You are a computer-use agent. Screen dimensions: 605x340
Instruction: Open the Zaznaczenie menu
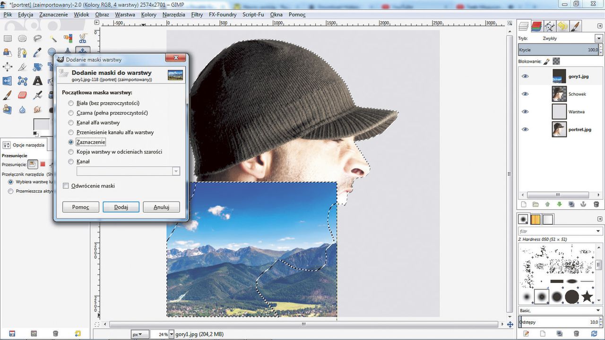pyautogui.click(x=53, y=15)
